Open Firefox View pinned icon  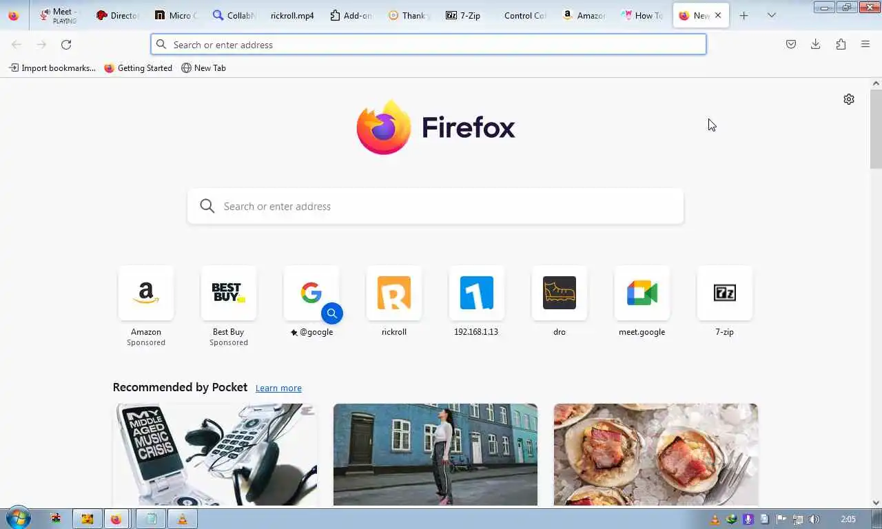[14, 15]
